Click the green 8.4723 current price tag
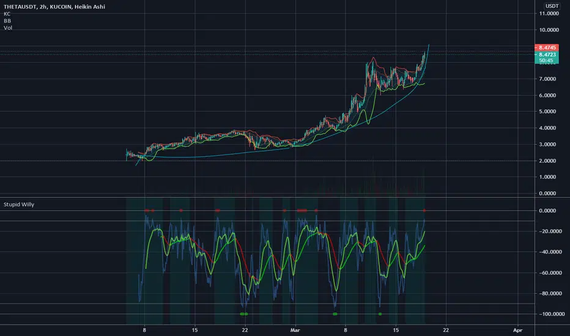This screenshot has width=570, height=336. coord(547,54)
